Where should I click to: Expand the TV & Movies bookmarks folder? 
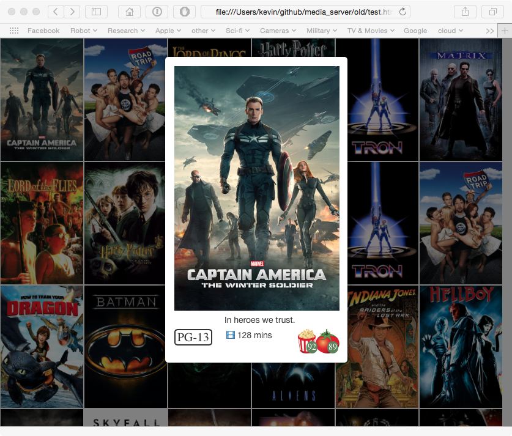(371, 31)
